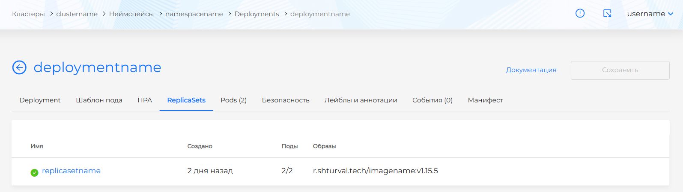Click the r.shturval.tech/imagename:v1.15.5 image text
This screenshot has width=683, height=192.
click(376, 171)
